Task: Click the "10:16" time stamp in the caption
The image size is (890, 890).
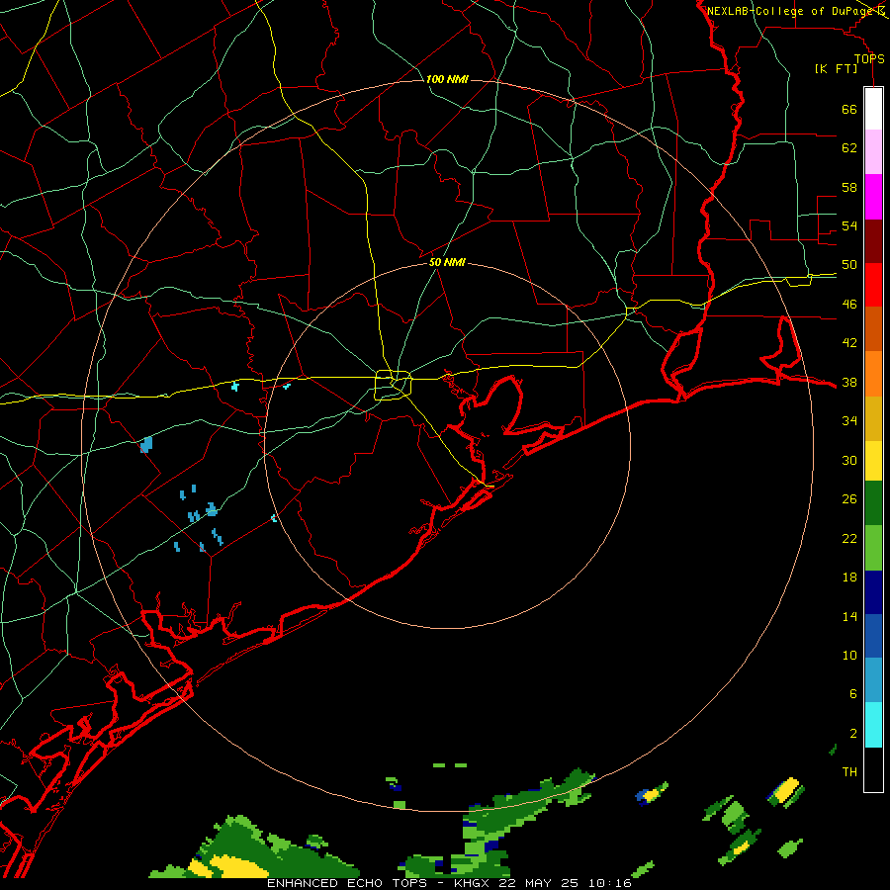Action: [x=610, y=883]
